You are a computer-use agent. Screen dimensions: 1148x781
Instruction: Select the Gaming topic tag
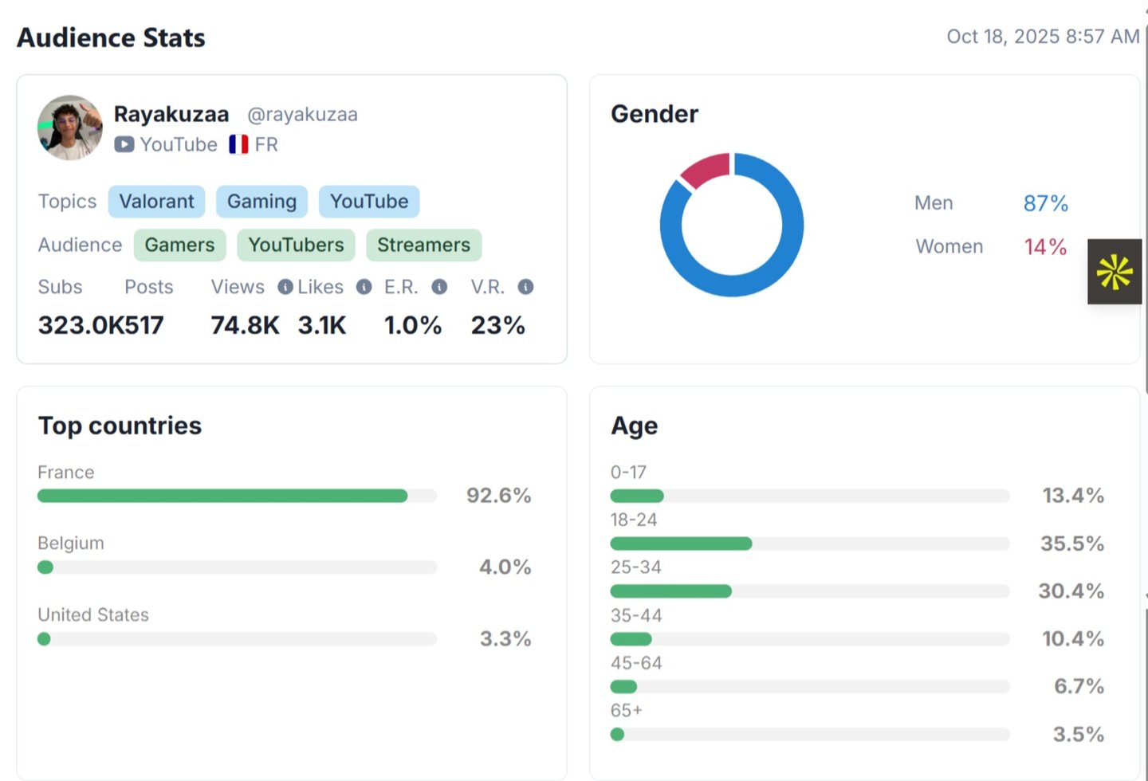pyautogui.click(x=261, y=202)
